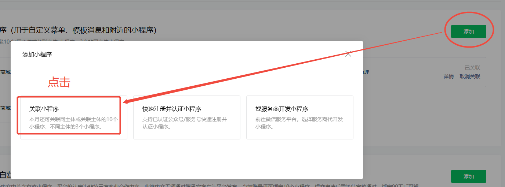This screenshot has height=187, width=505.
Task: Choose the 快速注册并认证小程序 card
Action: pos(186,117)
